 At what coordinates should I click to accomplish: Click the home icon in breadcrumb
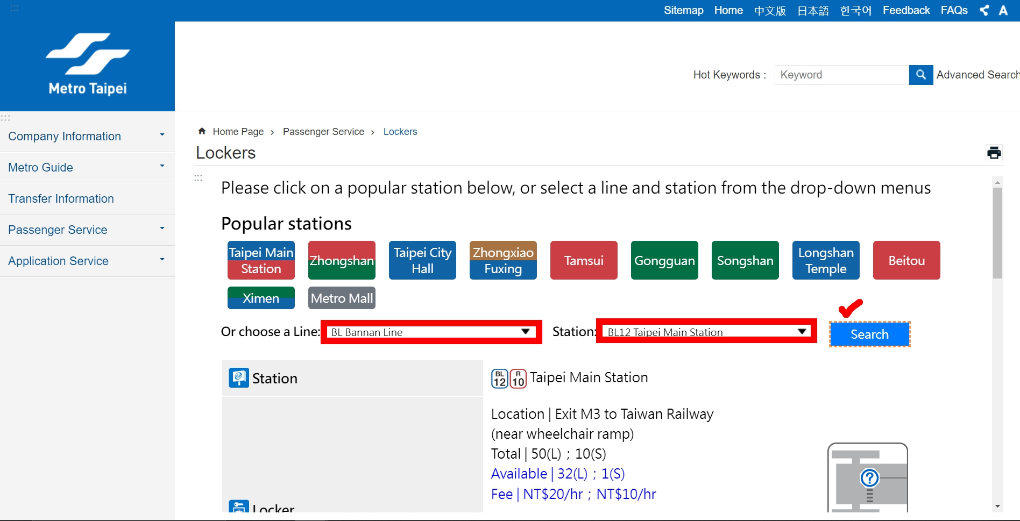(x=202, y=131)
